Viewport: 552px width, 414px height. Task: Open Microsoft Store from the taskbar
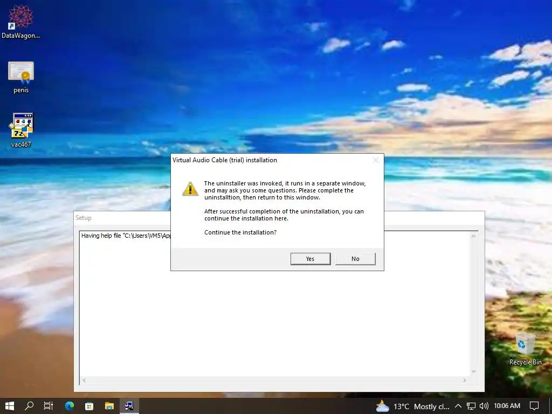(x=89, y=406)
